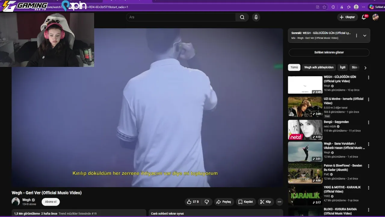Viewport: 385px width, 217px height.
Task: Expand the Sonraki mix playlist panel
Action: (365, 36)
